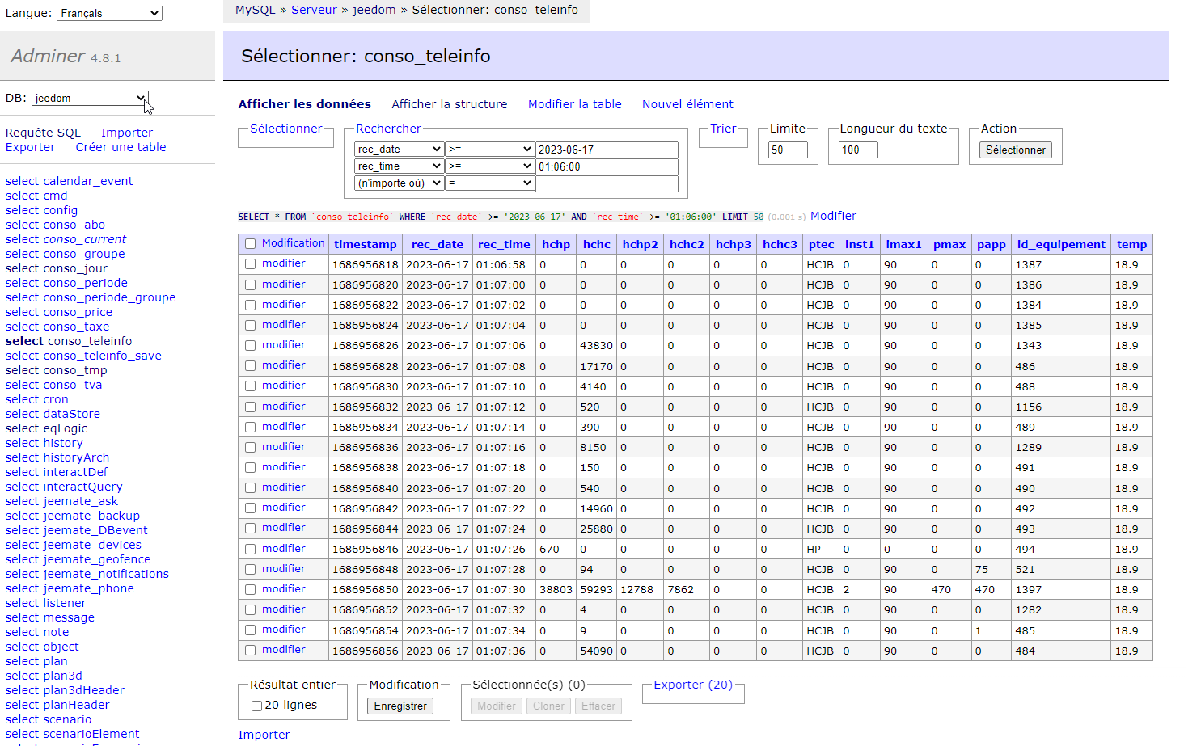The width and height of the screenshot is (1201, 746).
Task: Click the Limite input field
Action: pos(787,150)
